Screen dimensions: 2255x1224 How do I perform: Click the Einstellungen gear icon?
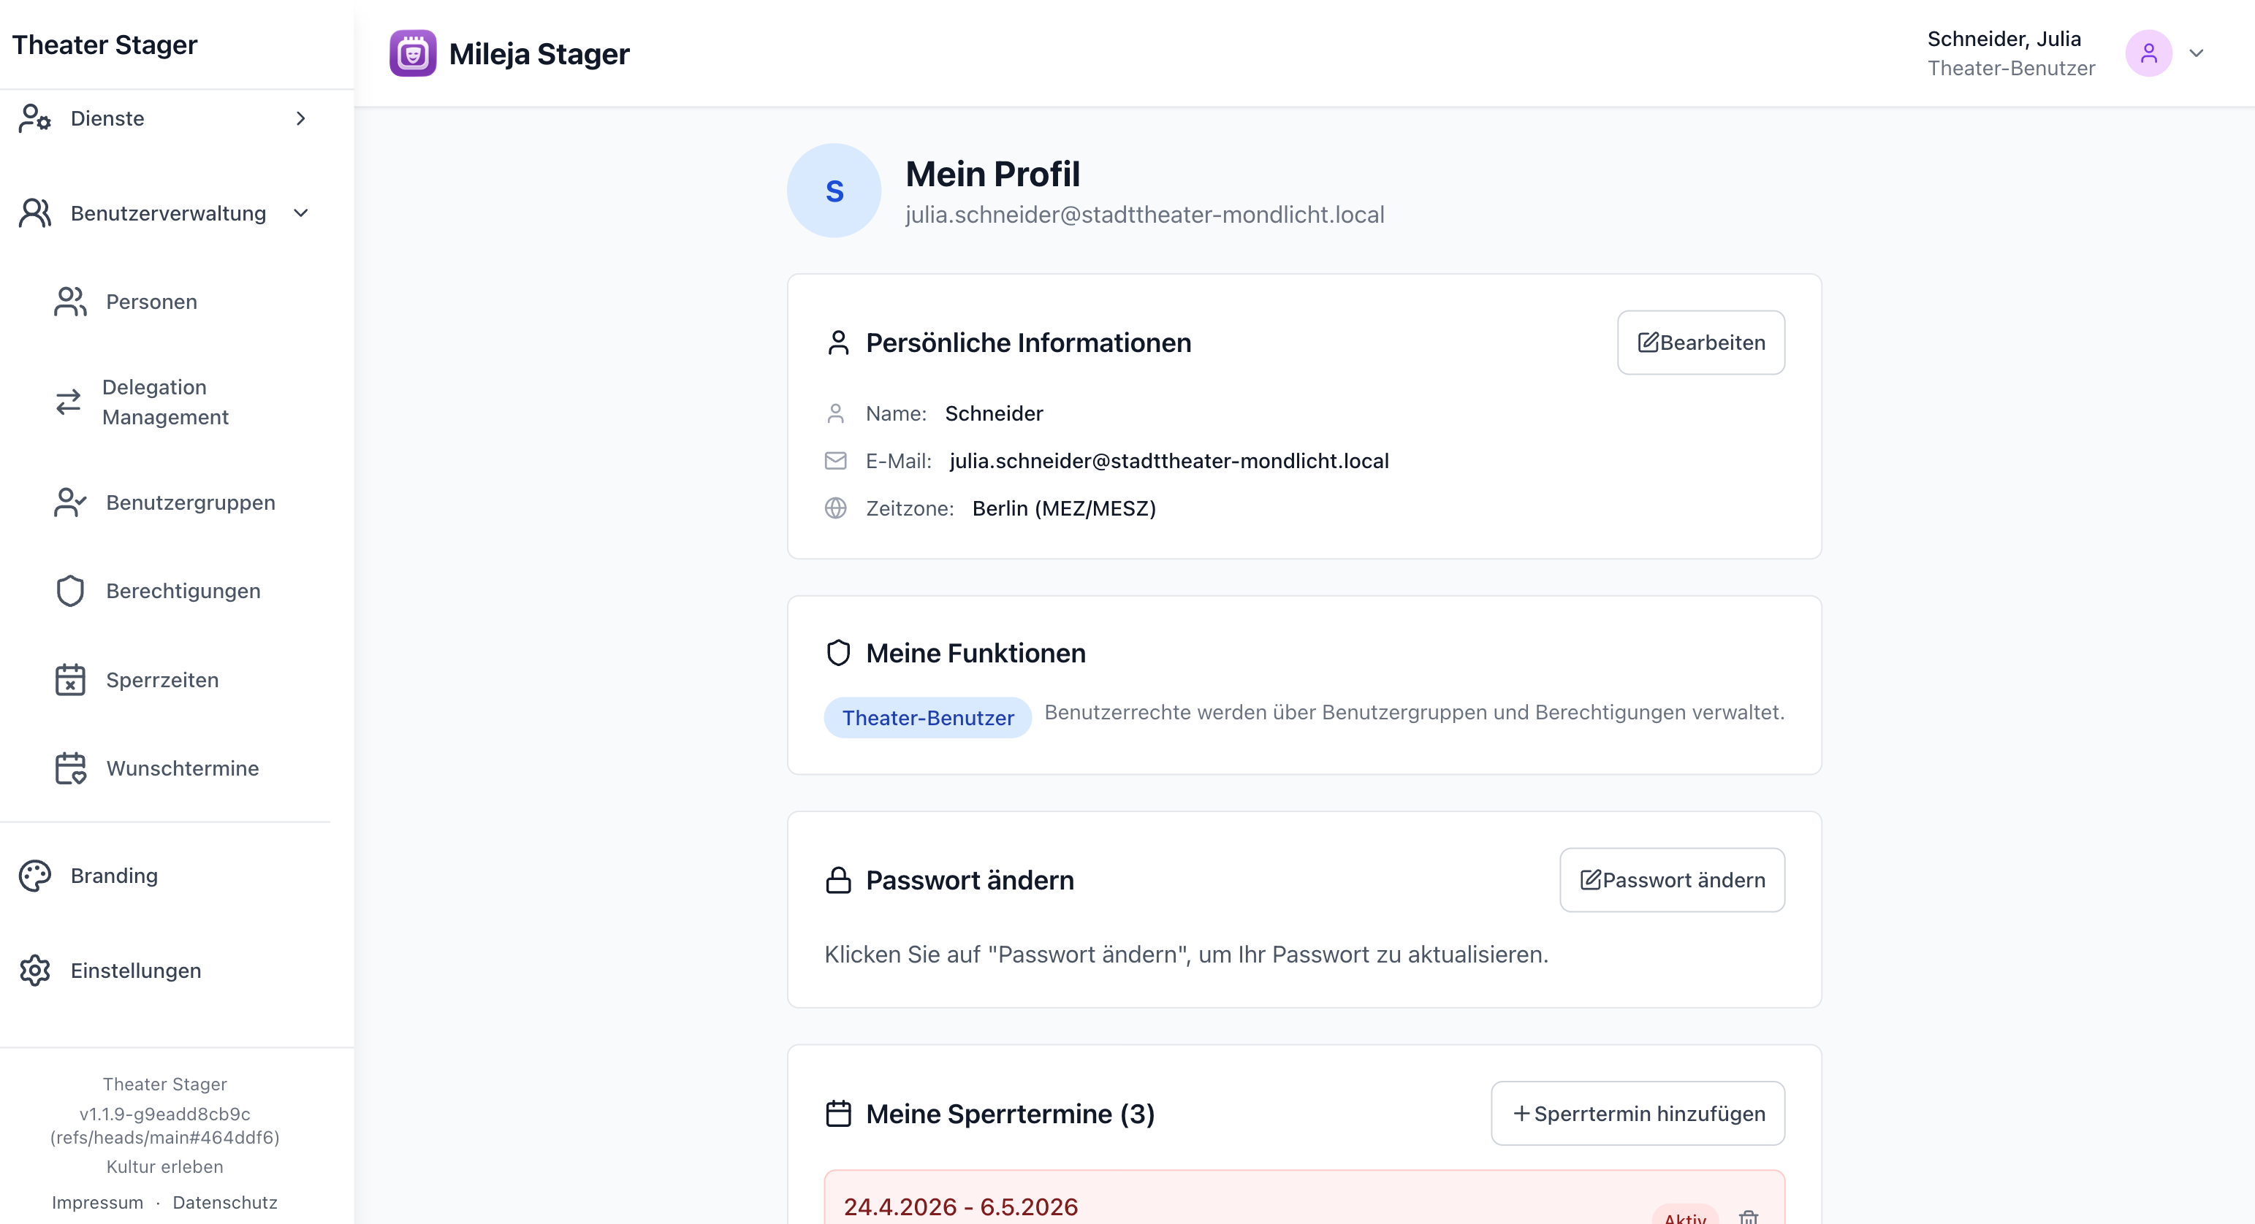tap(35, 971)
